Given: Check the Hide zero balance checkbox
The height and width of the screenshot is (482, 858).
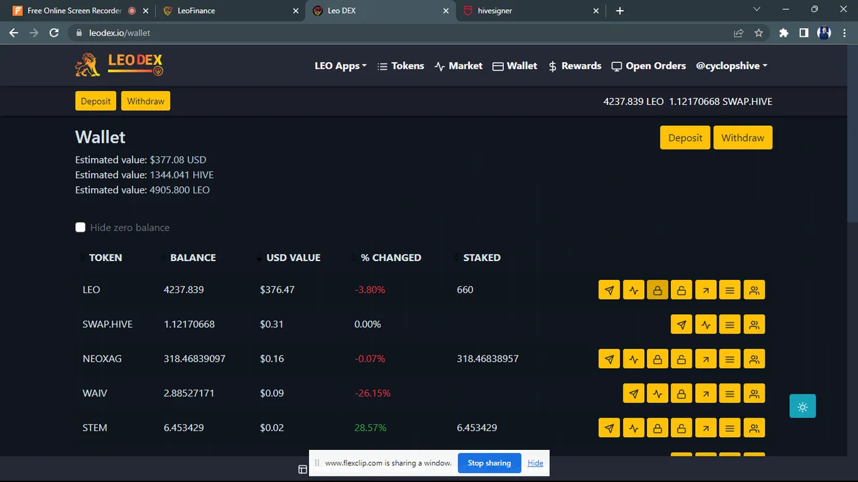Looking at the screenshot, I should tap(80, 228).
